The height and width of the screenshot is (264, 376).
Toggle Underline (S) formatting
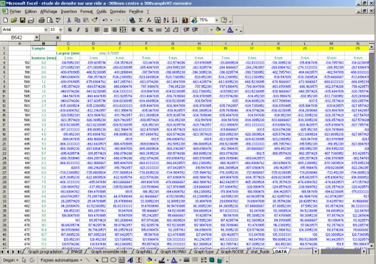tap(87, 30)
